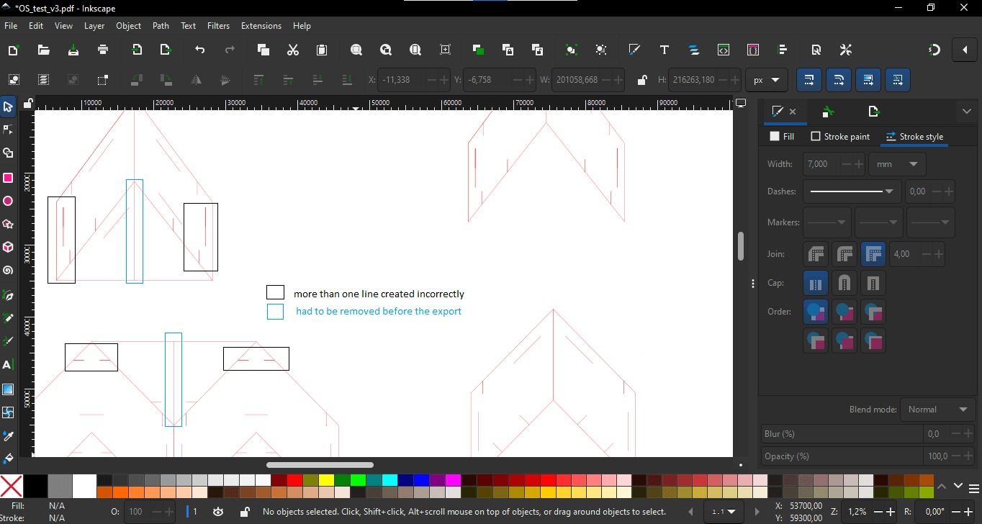Toggle layer visibility eye in status bar
The width and height of the screenshot is (982, 524).
(x=218, y=512)
